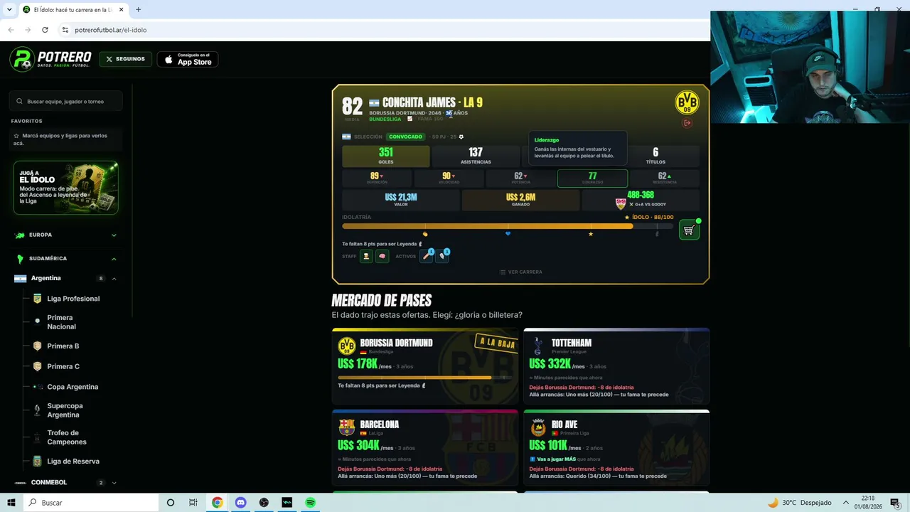Screen dimensions: 910x512
Task: Click the Seguinos button
Action: [x=125, y=59]
